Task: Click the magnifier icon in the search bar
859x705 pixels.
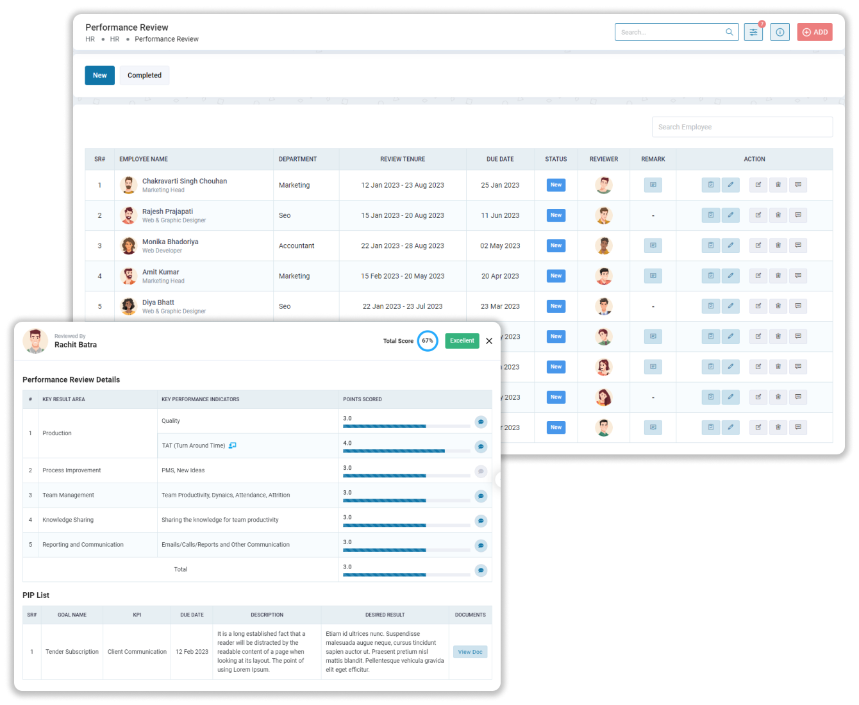Action: (729, 31)
